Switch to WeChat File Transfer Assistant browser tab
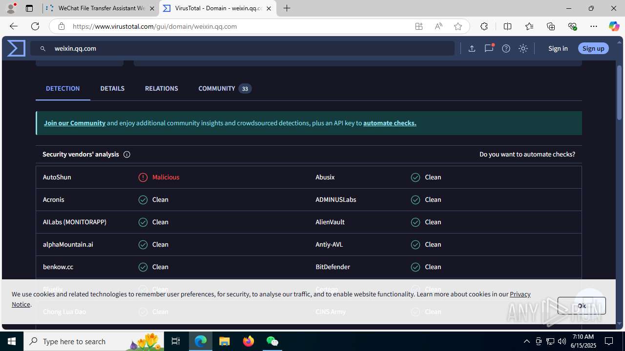Image resolution: width=625 pixels, height=351 pixels. (x=101, y=8)
